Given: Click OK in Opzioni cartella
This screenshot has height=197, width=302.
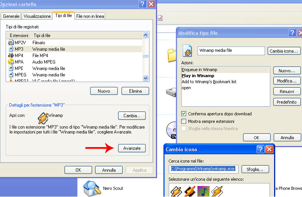Looking at the screenshot, I should tap(78, 170).
